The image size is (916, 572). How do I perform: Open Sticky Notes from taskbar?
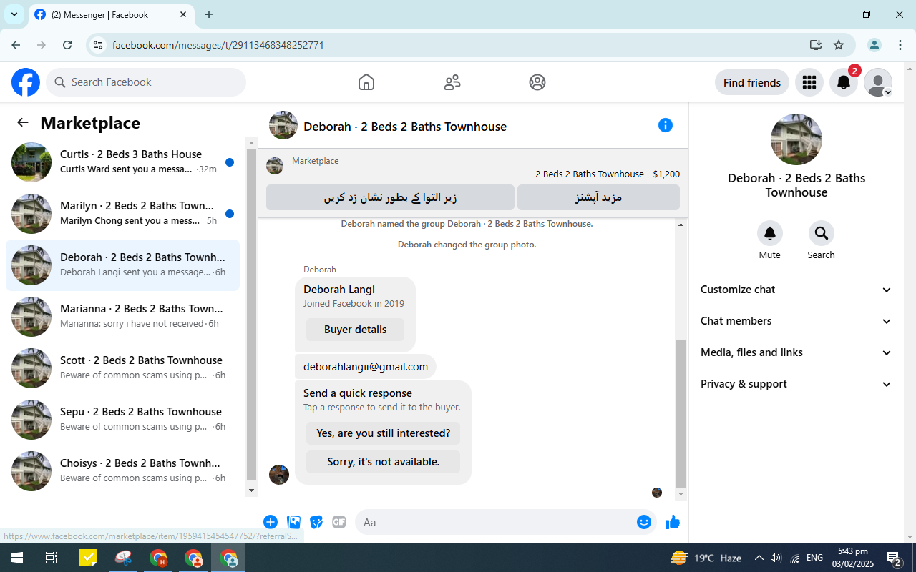(x=88, y=558)
